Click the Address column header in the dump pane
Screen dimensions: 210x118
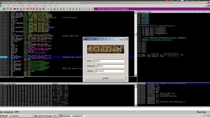(x=4, y=84)
